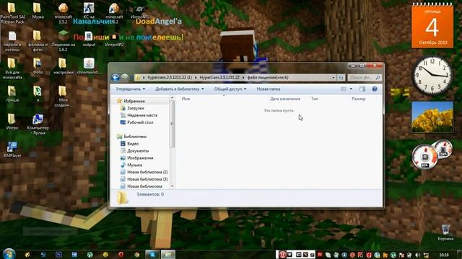Go back with the Explorer back arrow
The height and width of the screenshot is (259, 462).
click(115, 78)
